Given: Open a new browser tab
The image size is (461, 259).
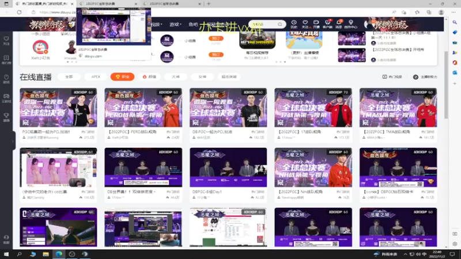Looking at the screenshot, I should (209, 4).
